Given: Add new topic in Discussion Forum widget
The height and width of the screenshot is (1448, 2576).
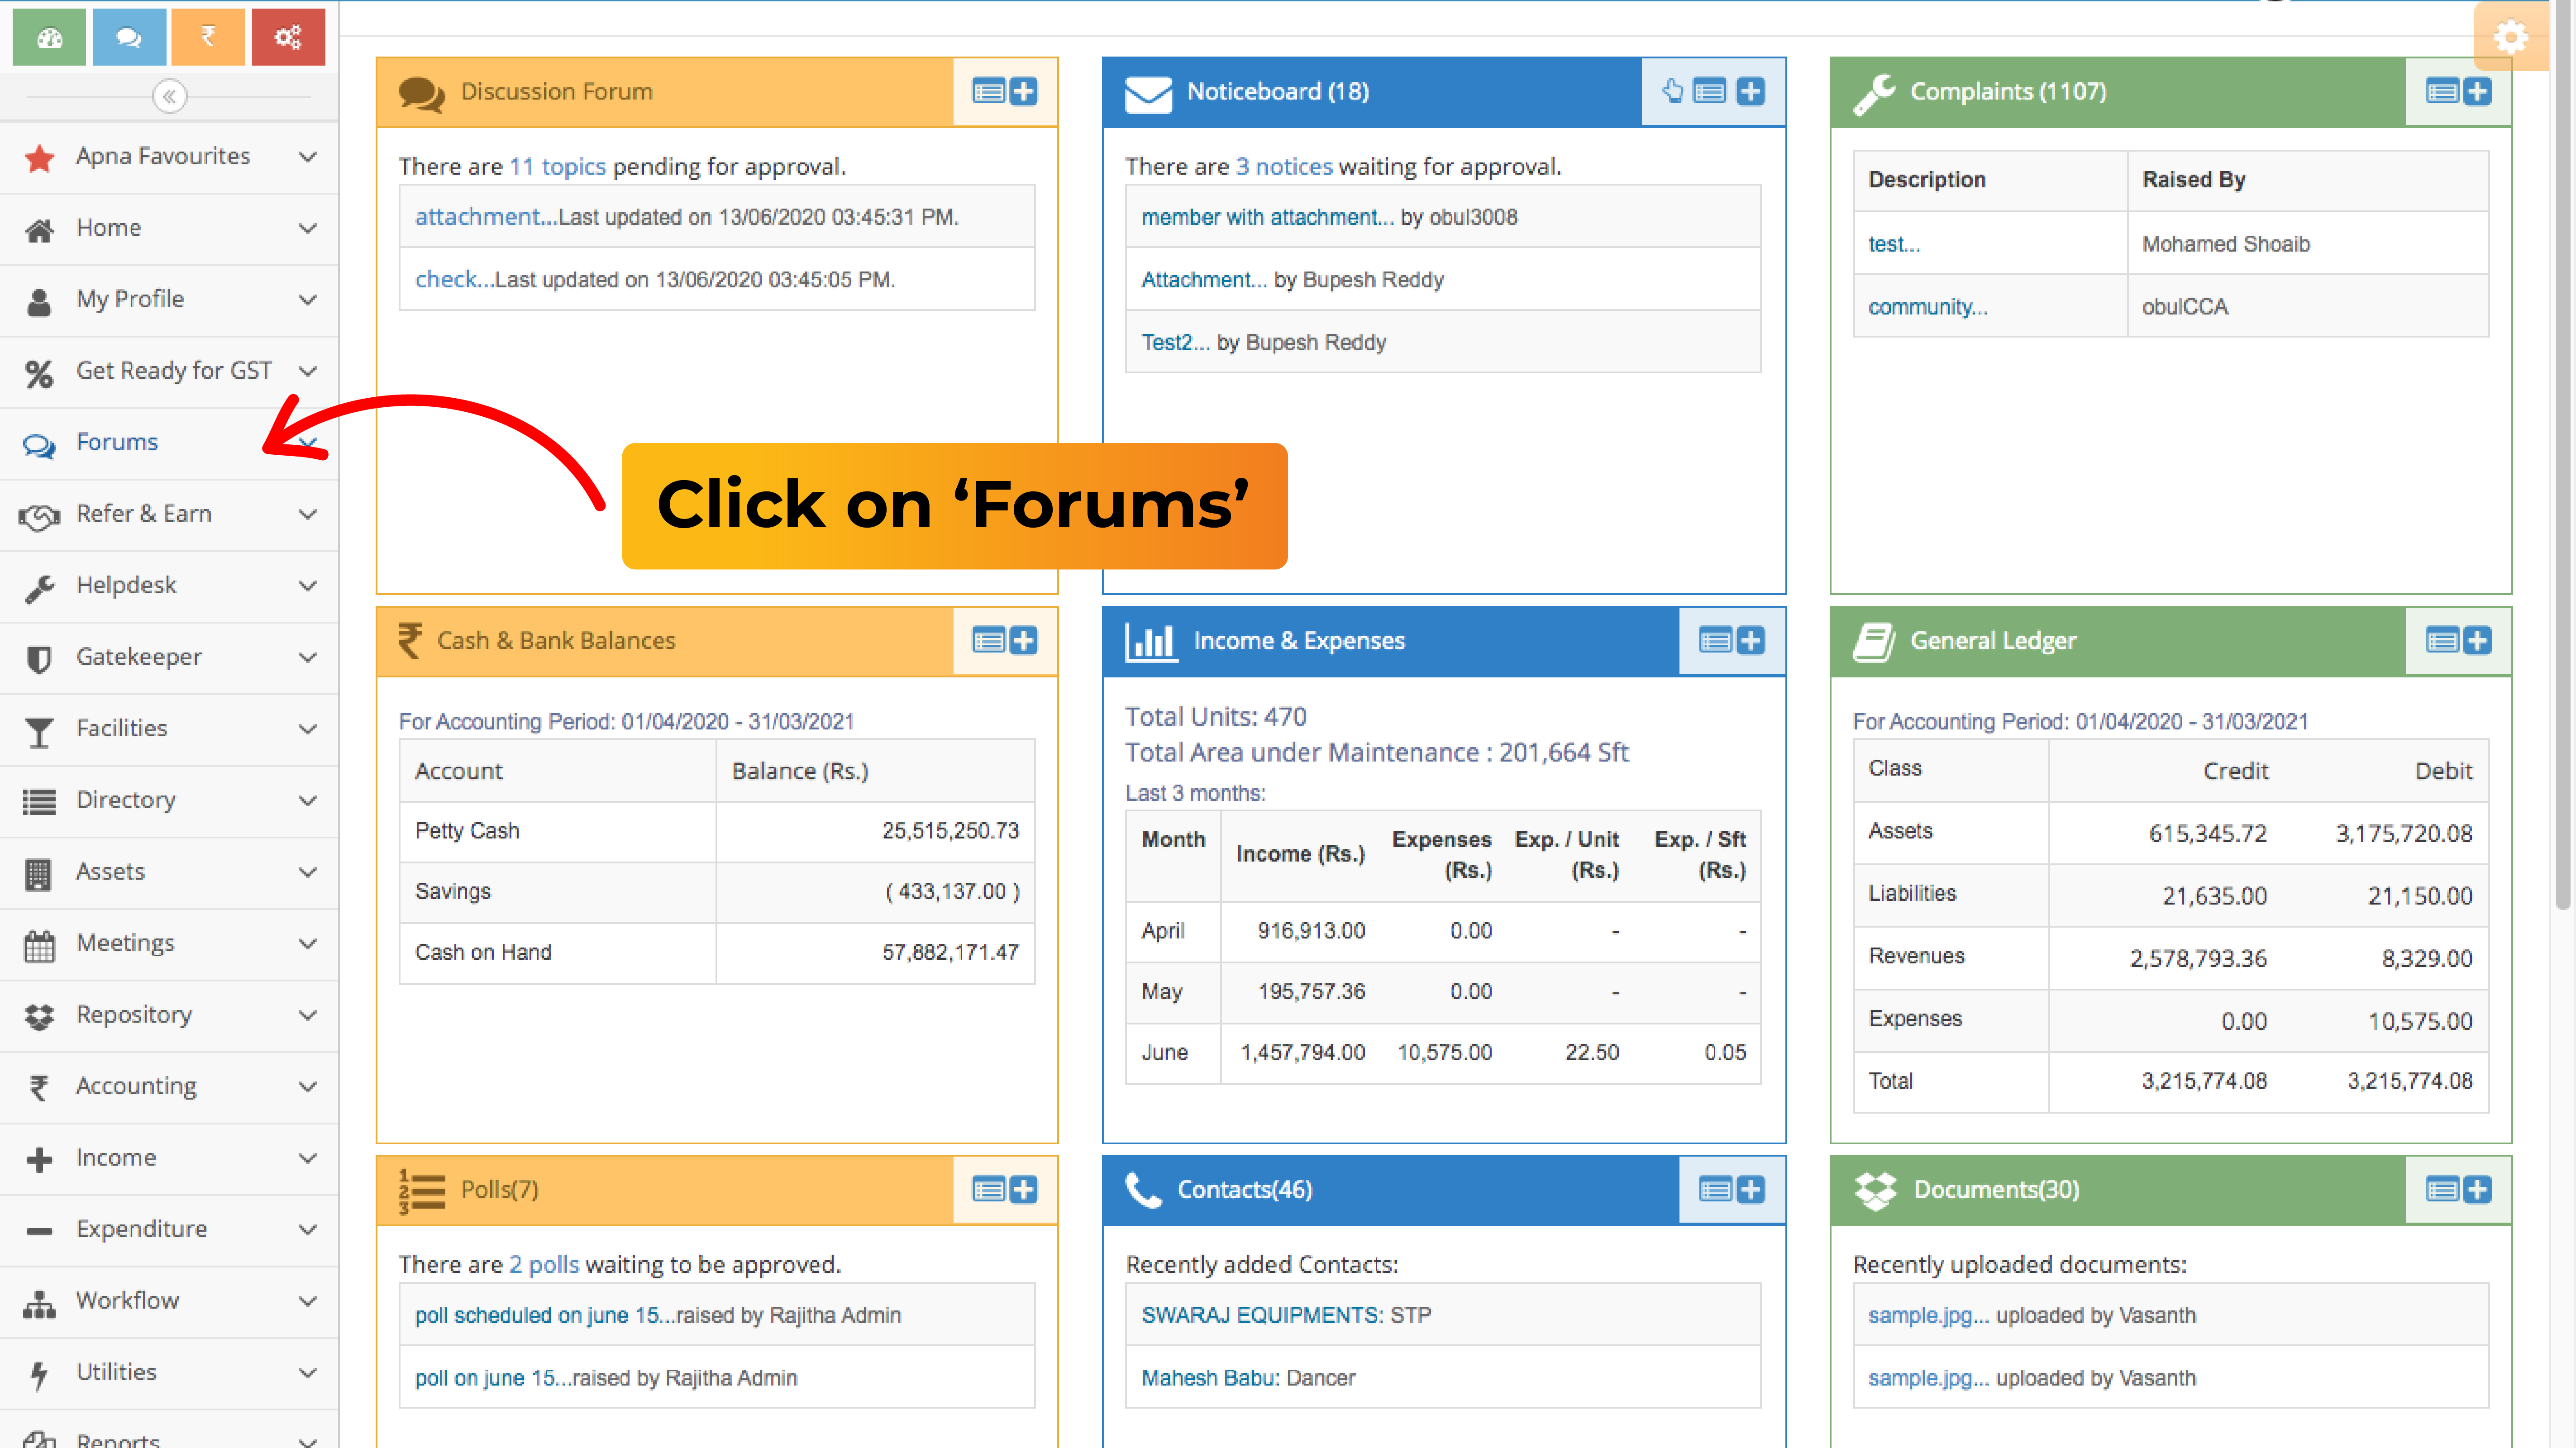Looking at the screenshot, I should (x=1023, y=92).
